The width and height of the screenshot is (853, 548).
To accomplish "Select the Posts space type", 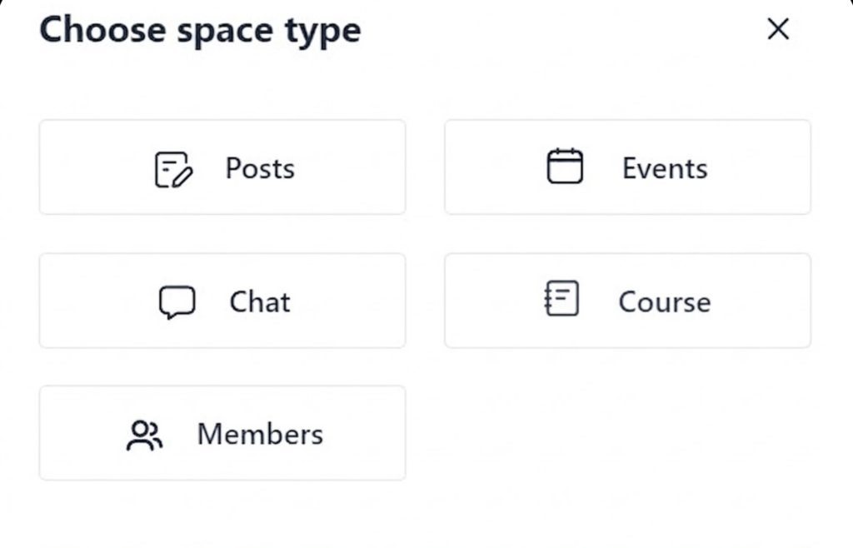I will [222, 167].
